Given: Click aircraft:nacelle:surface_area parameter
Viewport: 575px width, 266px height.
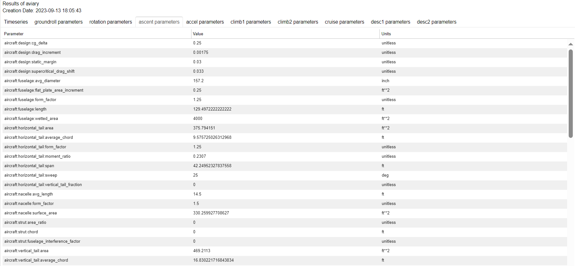Looking at the screenshot, I should tap(31, 213).
